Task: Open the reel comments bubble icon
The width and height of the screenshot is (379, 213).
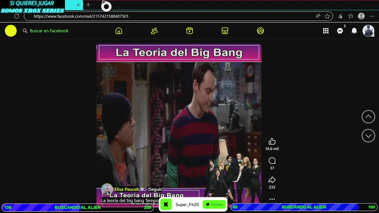Action: [x=272, y=161]
